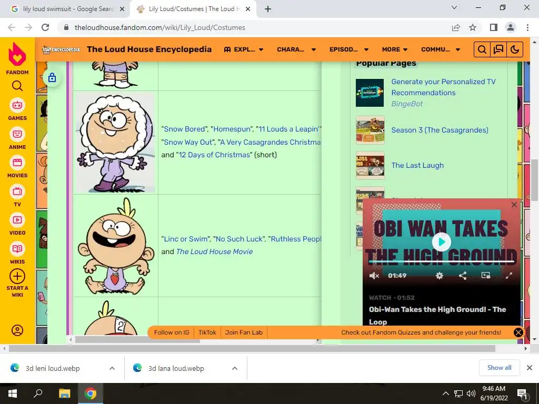Open the "Snow Bored" episode link
539x404 pixels.
coord(184,129)
